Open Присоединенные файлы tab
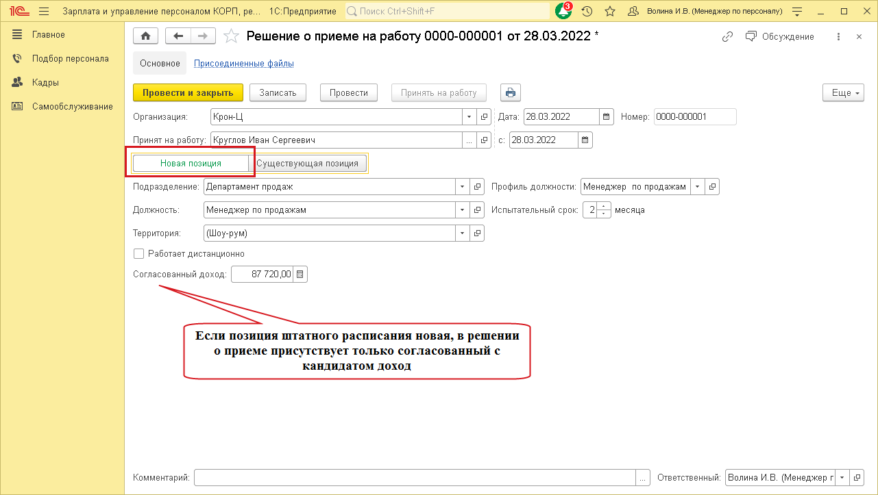878x495 pixels. [244, 64]
